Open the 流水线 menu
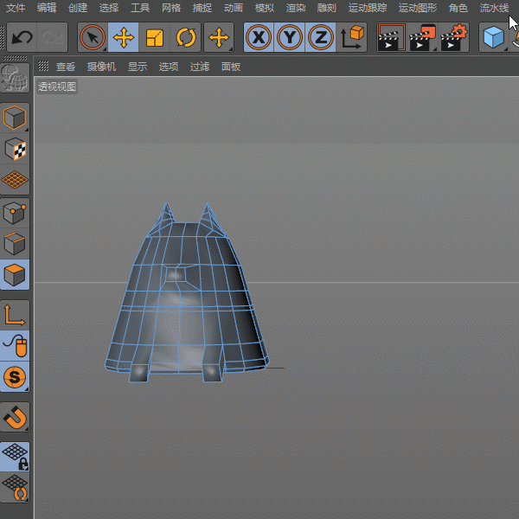519x519 pixels. point(495,8)
